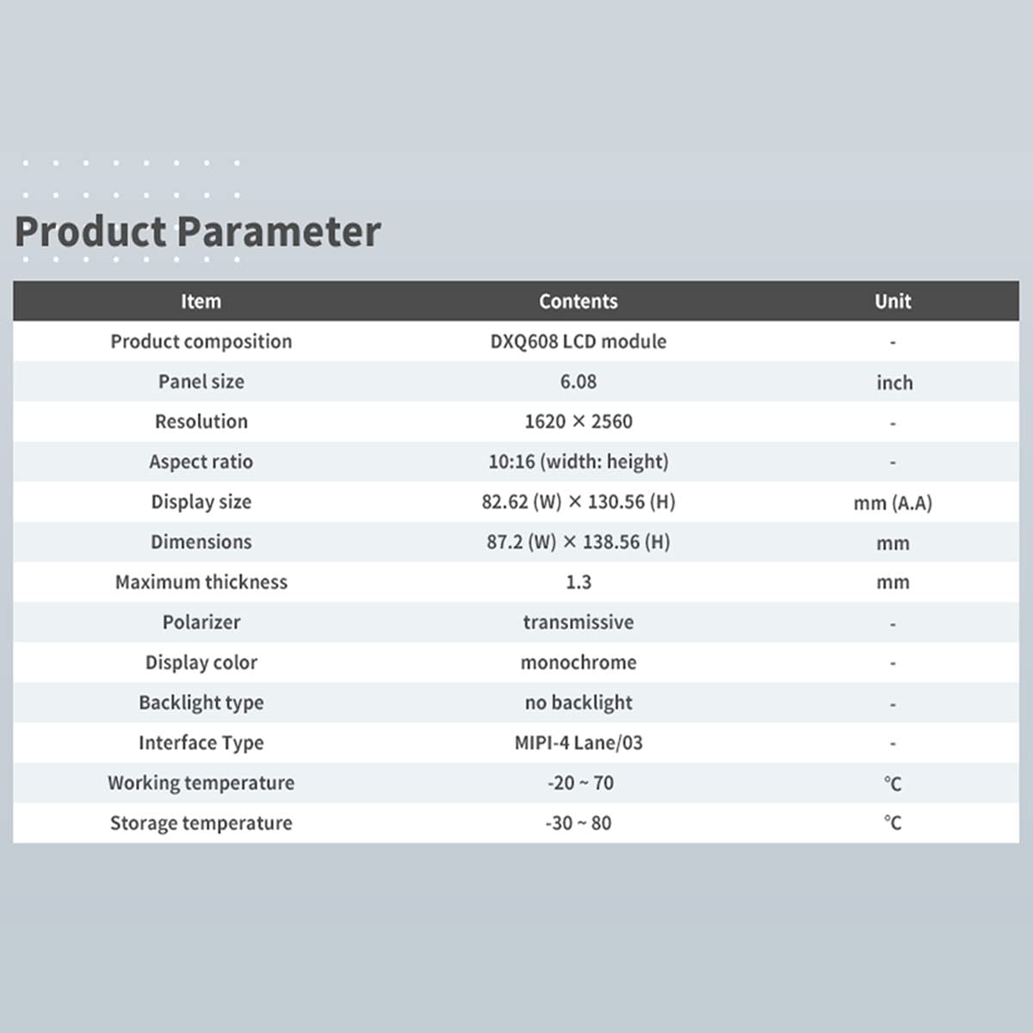
Task: Select the 6.08 panel size value
Action: coord(578,381)
